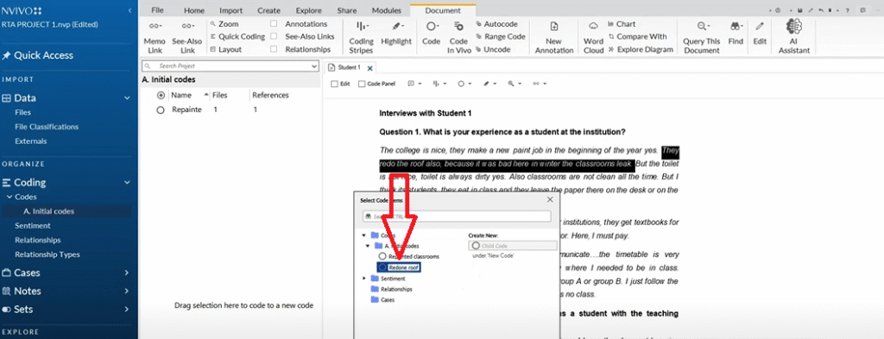Open Explore Diagram in ribbon

click(x=641, y=49)
